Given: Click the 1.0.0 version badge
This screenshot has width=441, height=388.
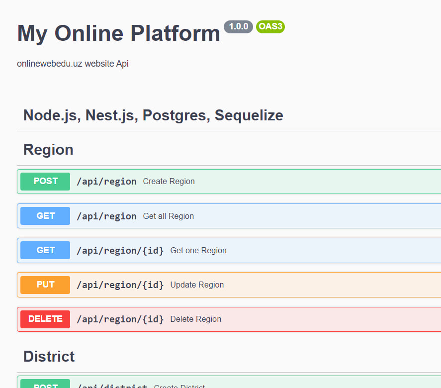Looking at the screenshot, I should (238, 27).
